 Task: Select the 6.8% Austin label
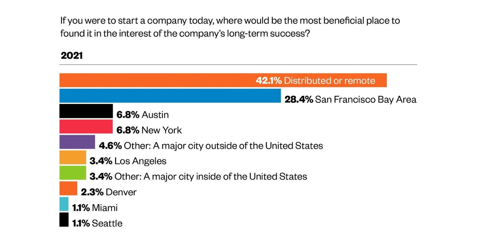point(143,115)
